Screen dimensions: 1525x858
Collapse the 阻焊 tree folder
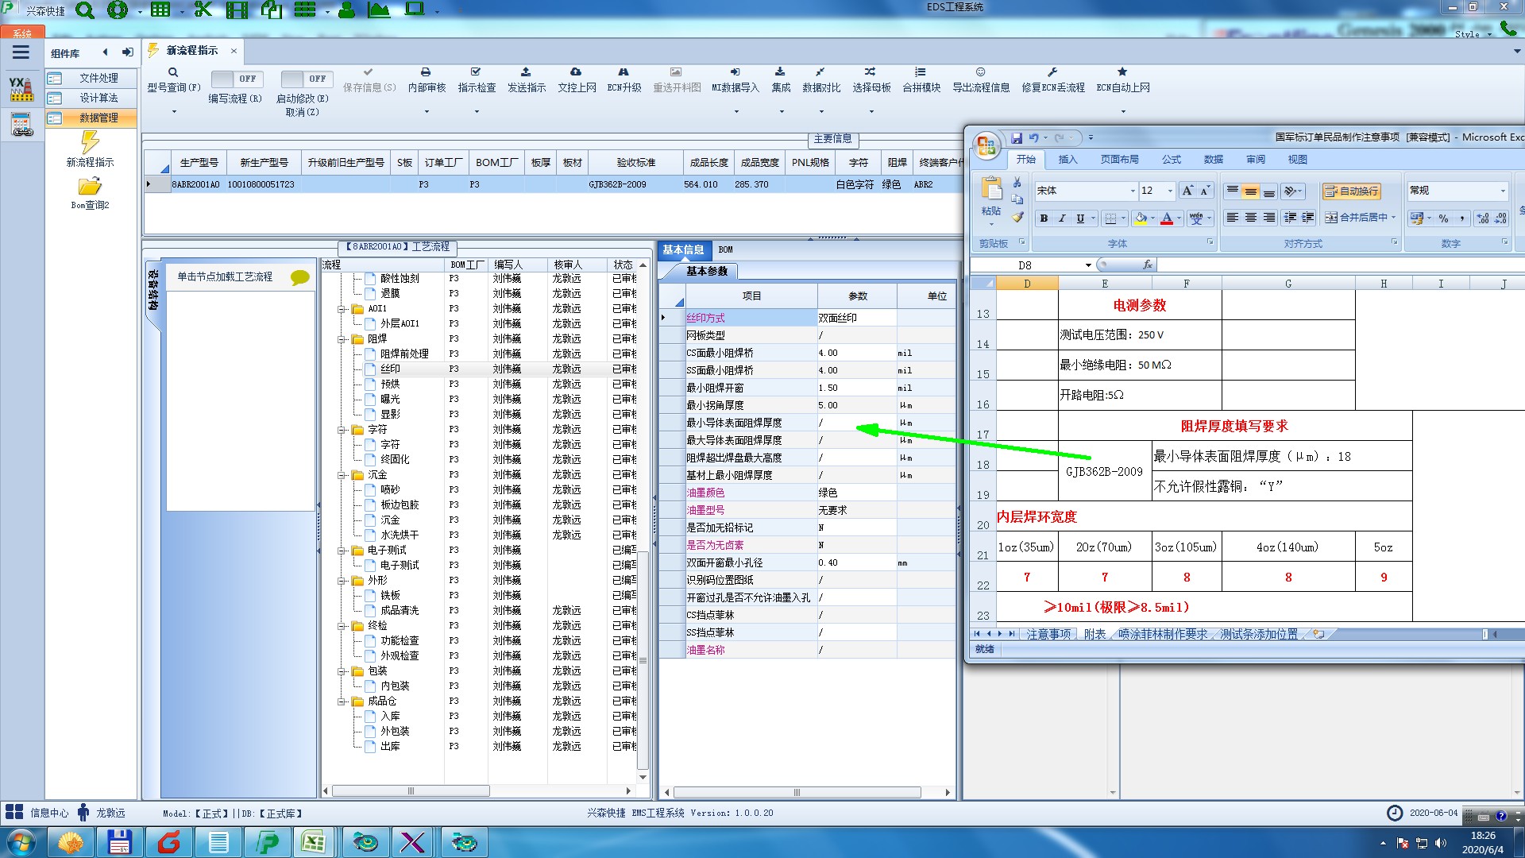342,339
